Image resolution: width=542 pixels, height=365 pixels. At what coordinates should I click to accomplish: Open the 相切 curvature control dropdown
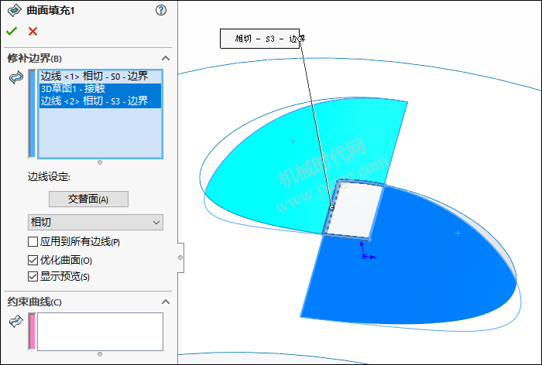coord(95,222)
